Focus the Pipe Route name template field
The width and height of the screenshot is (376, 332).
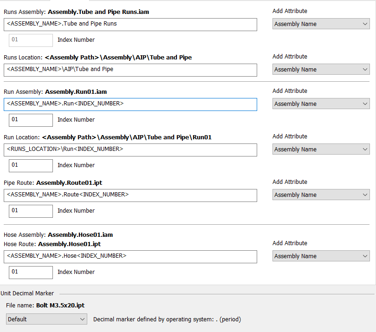coord(130,195)
